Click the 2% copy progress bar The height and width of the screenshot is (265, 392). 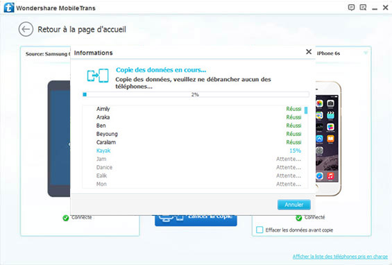click(196, 94)
